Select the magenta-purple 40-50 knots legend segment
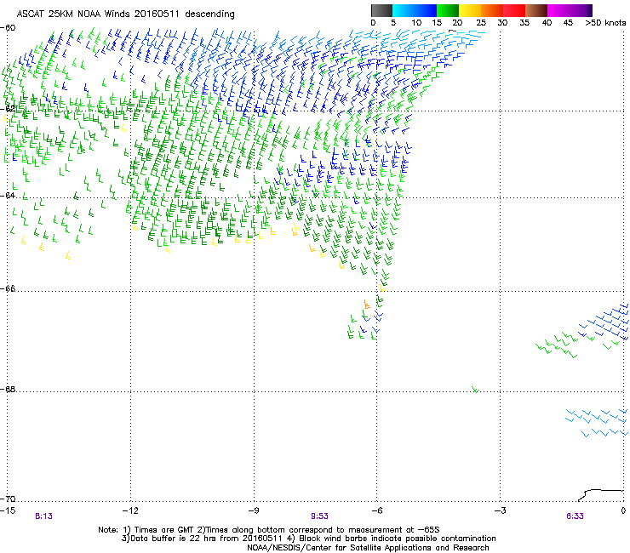The width and height of the screenshot is (630, 553). coord(570,10)
